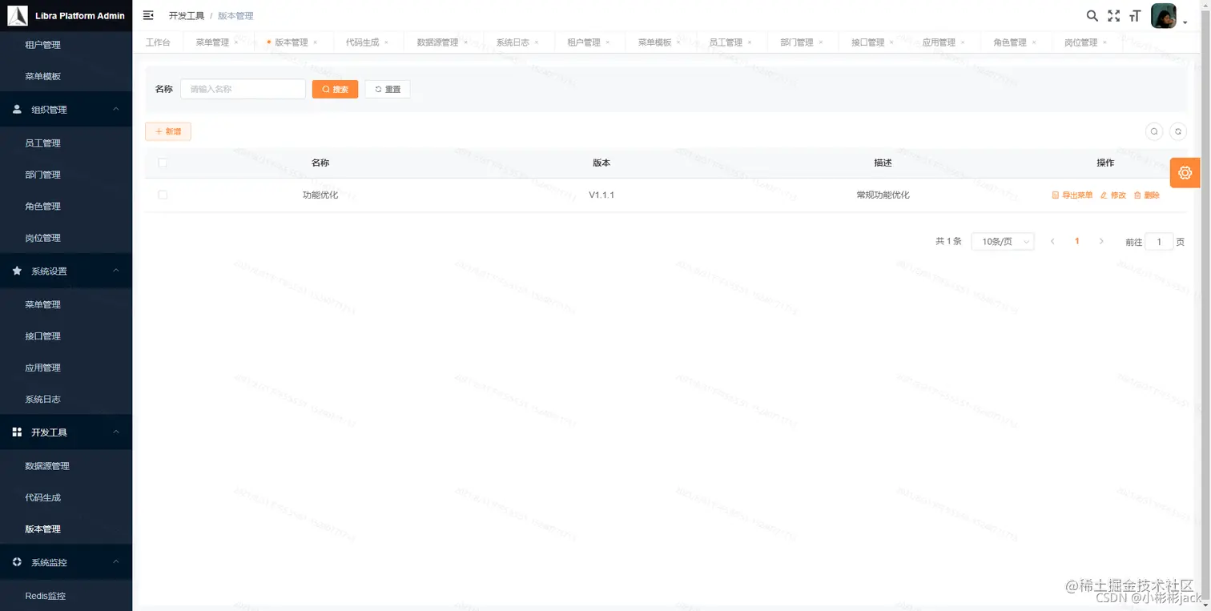Click the table search icon near the refresh icon
The width and height of the screenshot is (1211, 611).
[x=1153, y=131]
